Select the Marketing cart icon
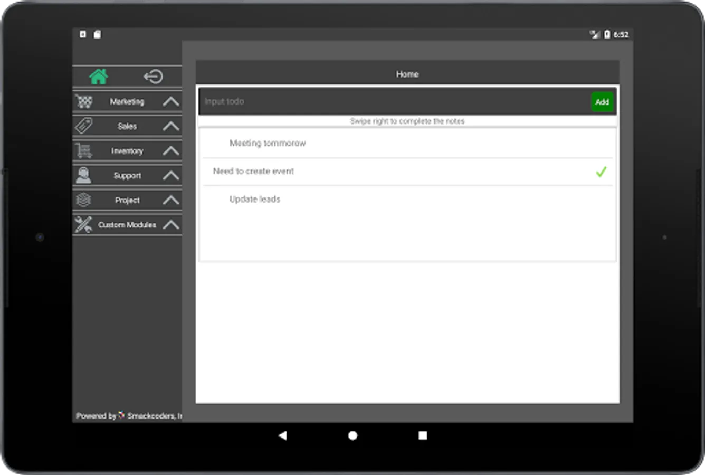 click(x=84, y=101)
